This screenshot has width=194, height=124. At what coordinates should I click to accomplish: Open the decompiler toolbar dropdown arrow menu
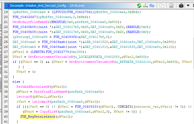186,6
